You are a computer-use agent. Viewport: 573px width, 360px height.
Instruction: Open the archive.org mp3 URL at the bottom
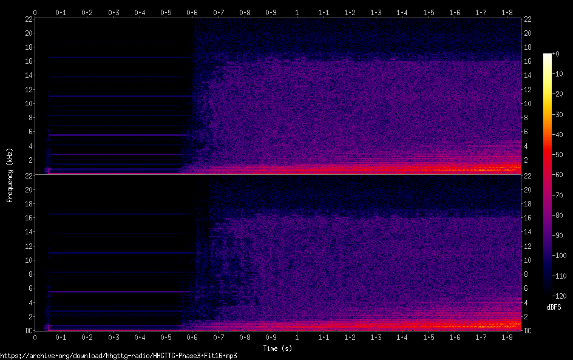tap(118, 356)
